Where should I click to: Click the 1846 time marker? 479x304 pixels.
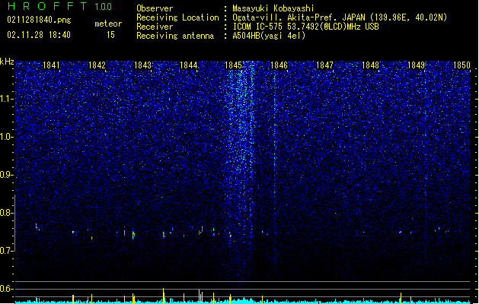(x=279, y=65)
